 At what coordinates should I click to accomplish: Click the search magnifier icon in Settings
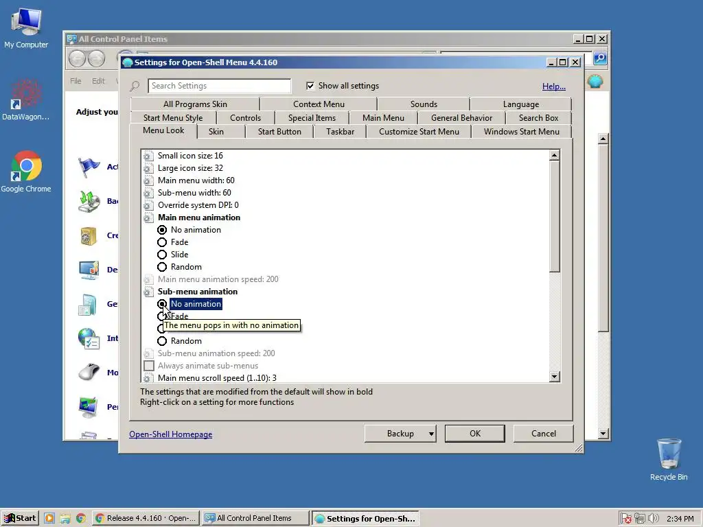[x=135, y=86]
